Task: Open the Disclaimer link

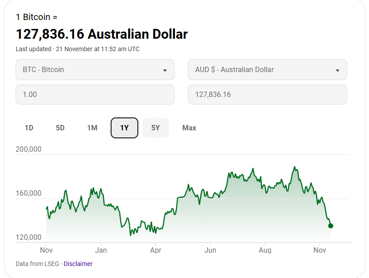Action: click(78, 264)
